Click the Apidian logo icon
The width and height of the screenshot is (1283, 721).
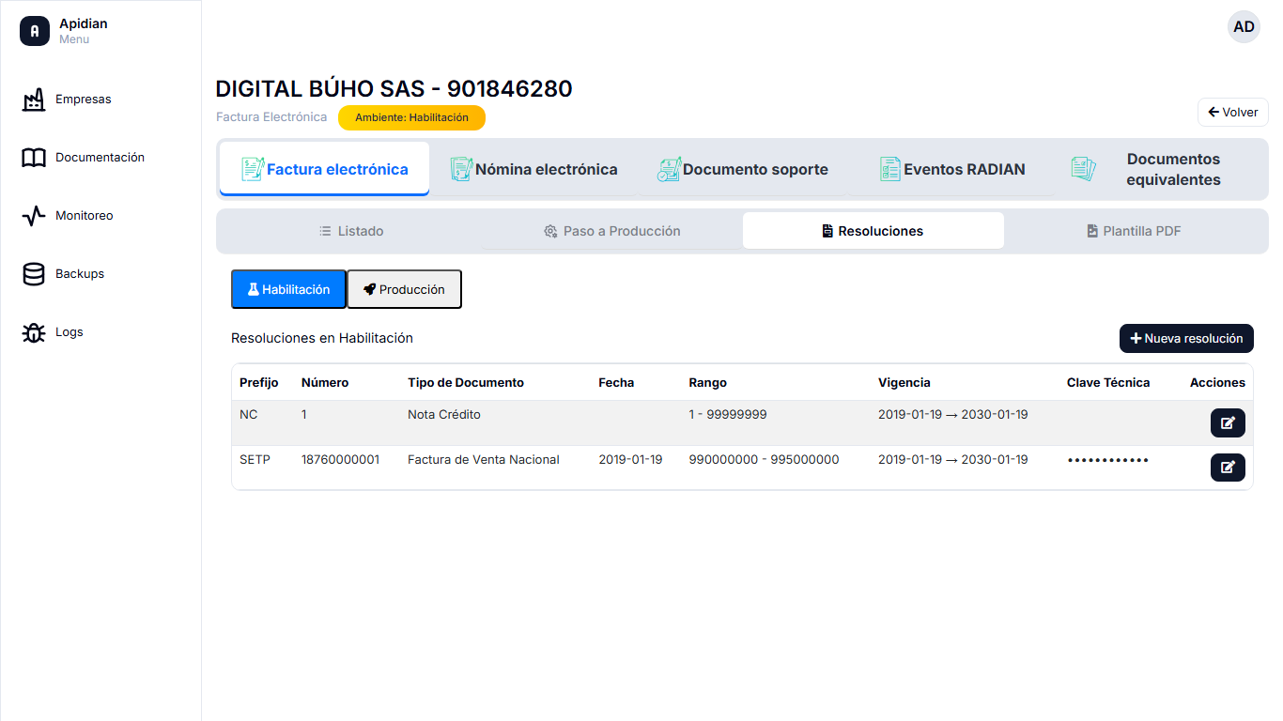point(35,31)
